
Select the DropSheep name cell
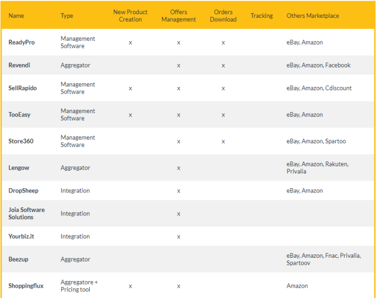tap(23, 191)
